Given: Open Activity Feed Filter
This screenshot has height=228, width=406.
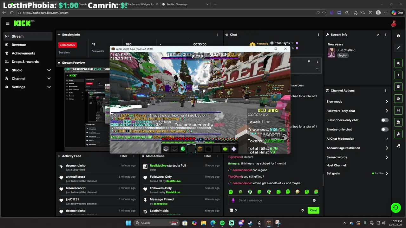Looking at the screenshot, I should [123, 156].
